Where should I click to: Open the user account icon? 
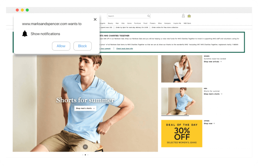click(183, 16)
